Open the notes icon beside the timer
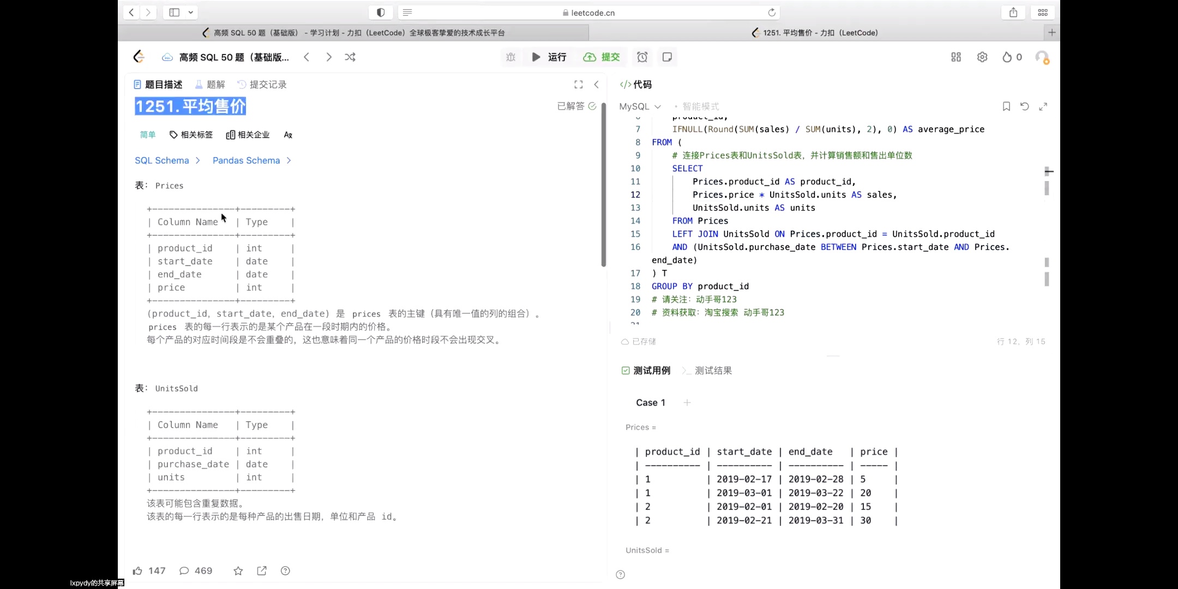Viewport: 1178px width, 589px height. pos(667,57)
